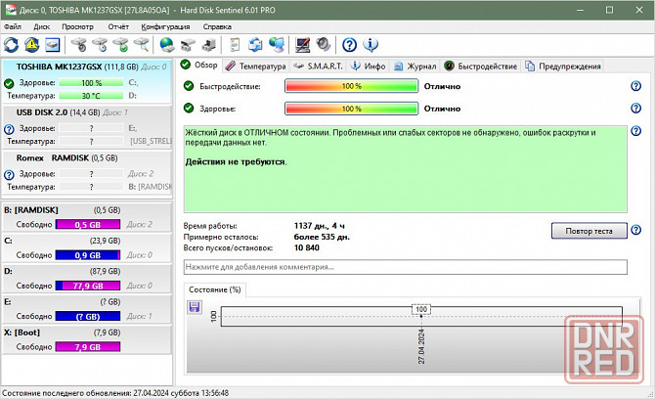Image resolution: width=655 pixels, height=399 pixels.
Task: Click the disk with green checkmark icon
Action: pyautogui.click(x=120, y=44)
